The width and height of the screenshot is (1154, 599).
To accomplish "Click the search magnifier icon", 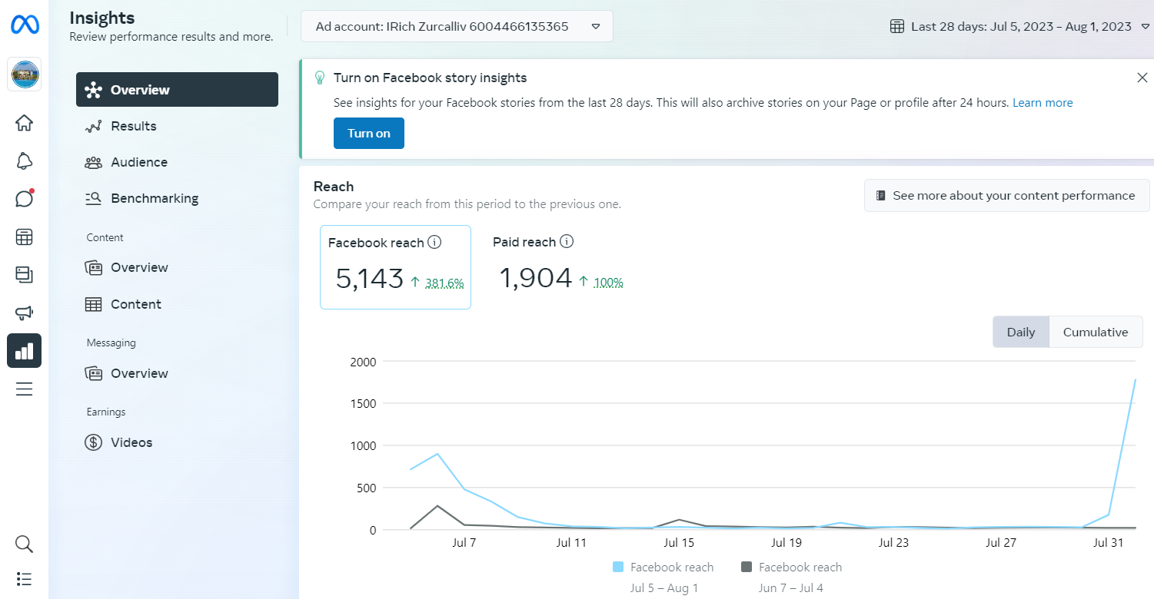I will (24, 544).
